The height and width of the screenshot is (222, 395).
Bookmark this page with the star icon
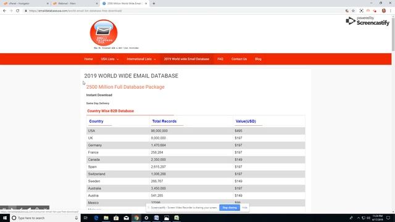pyautogui.click(x=353, y=11)
